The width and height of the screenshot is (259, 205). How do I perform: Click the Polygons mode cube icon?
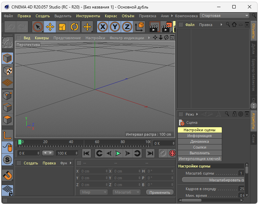coord(7,120)
